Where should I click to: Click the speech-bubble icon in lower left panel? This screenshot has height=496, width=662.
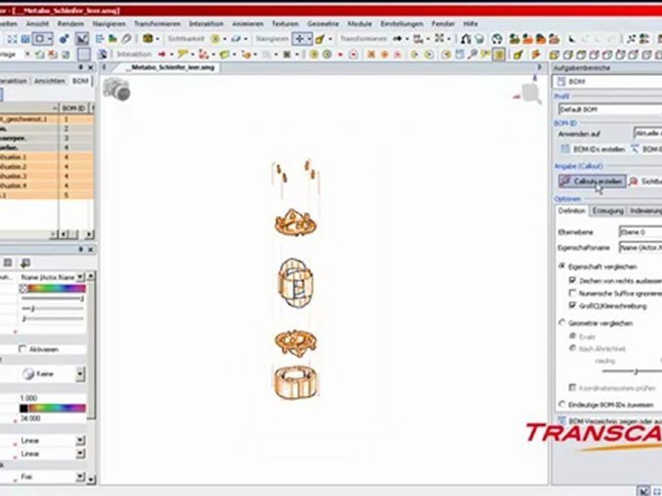click(x=26, y=263)
